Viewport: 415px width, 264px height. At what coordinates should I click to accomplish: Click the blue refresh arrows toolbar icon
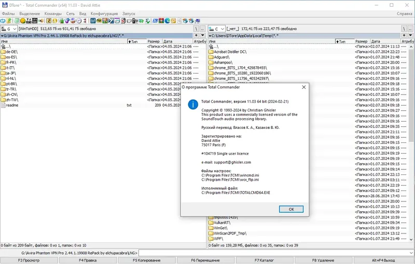coord(3,21)
